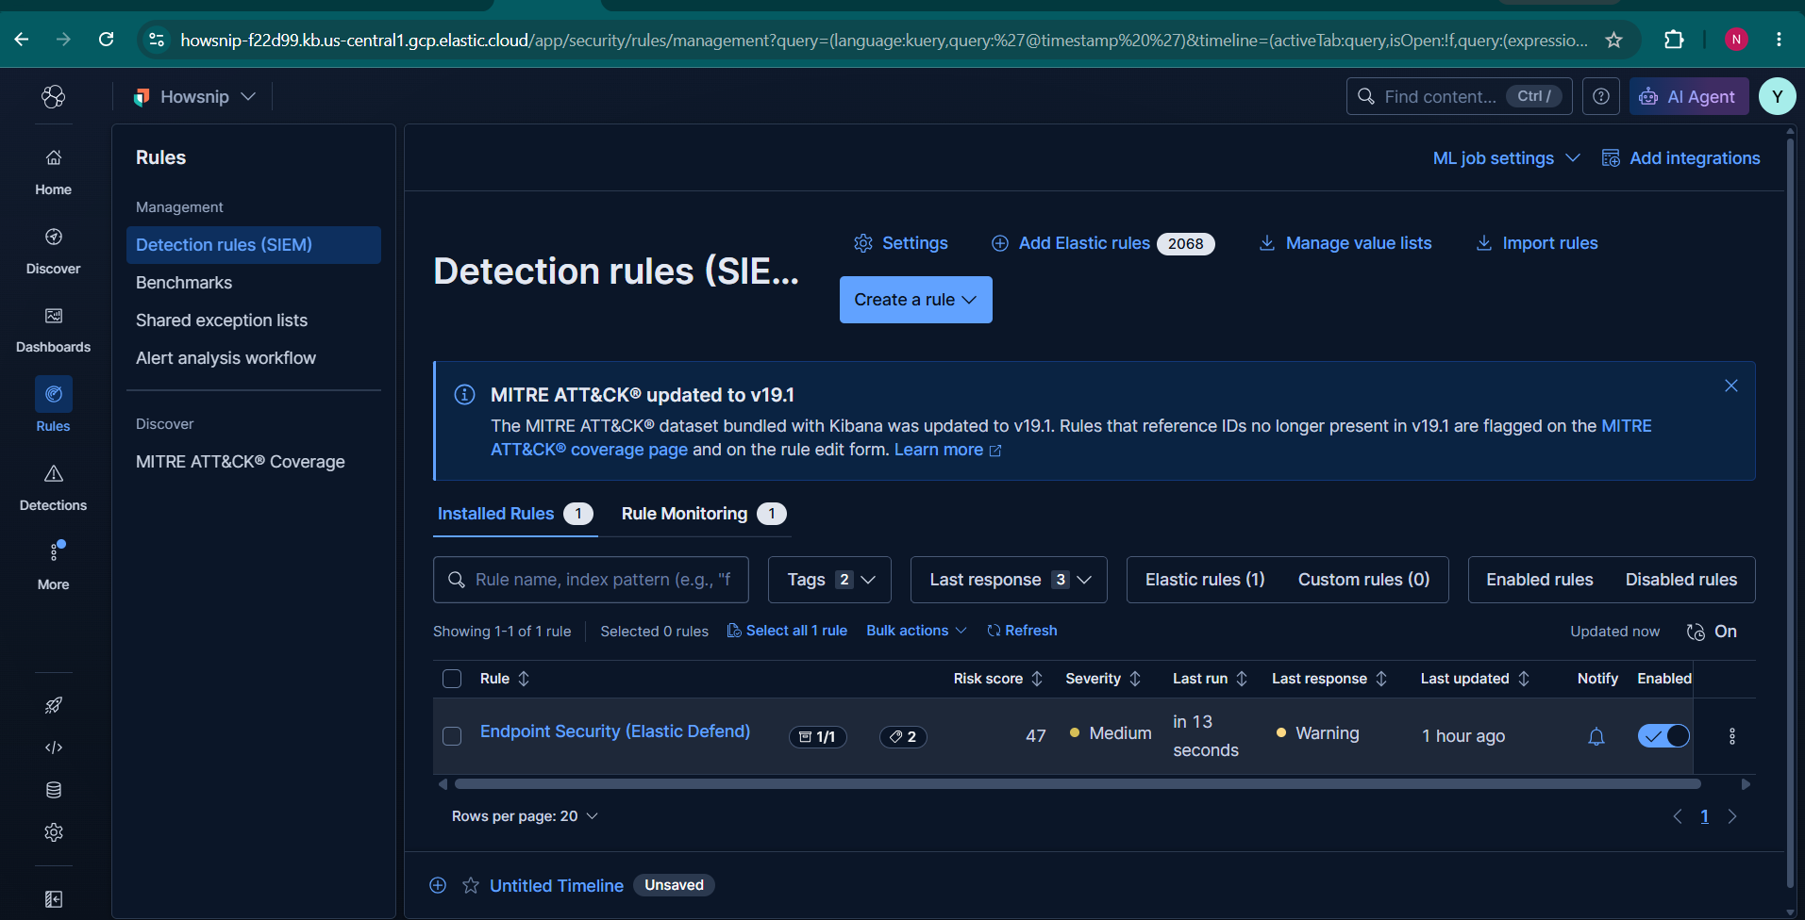Toggle select-all rules checkbox in header
This screenshot has height=920, width=1805.
pos(452,679)
